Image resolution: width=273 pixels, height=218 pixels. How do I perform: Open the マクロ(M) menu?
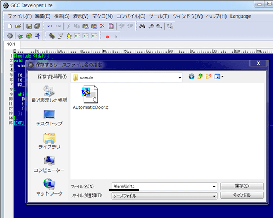point(103,16)
